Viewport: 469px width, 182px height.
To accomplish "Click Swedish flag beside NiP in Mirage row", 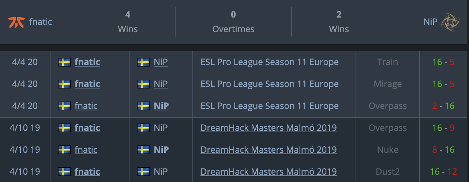I will [143, 84].
